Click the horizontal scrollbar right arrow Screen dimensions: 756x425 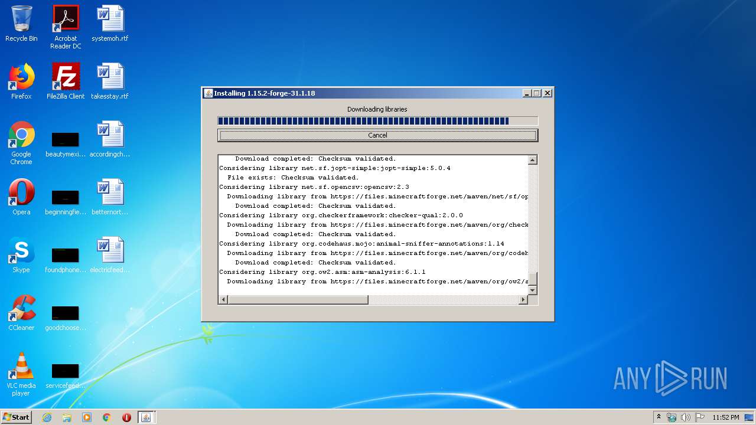click(523, 300)
